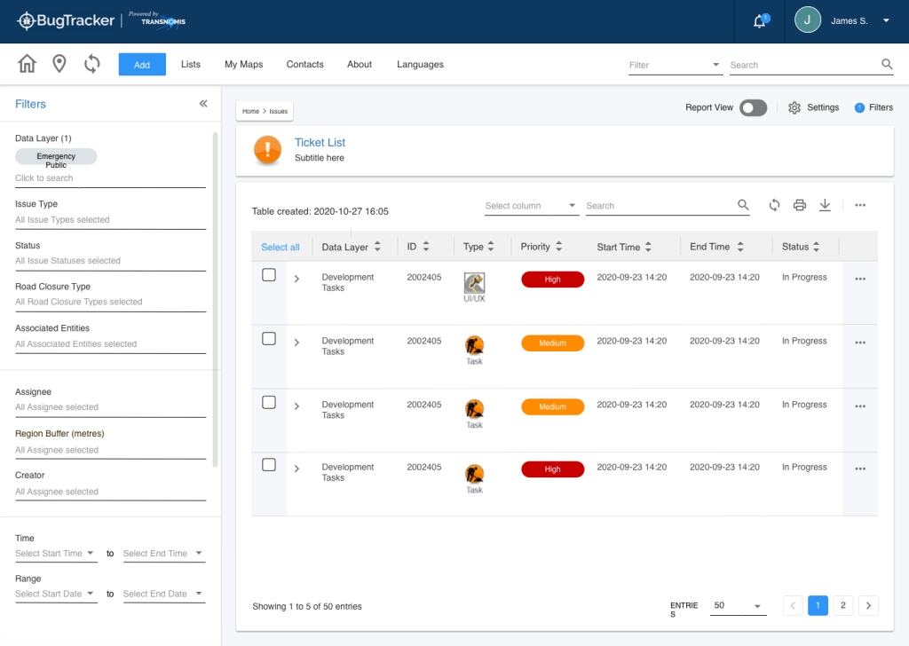Viewport: 909px width, 646px height.
Task: Click the Select all link
Action: [281, 248]
